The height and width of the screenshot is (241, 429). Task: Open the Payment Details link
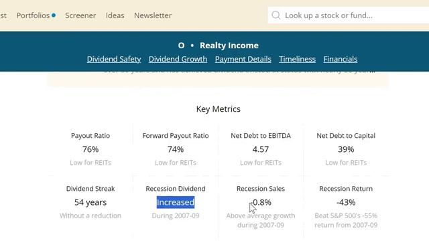point(243,59)
